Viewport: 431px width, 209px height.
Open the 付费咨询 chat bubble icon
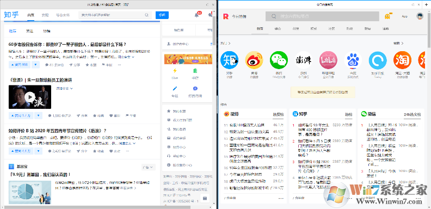pos(195,89)
